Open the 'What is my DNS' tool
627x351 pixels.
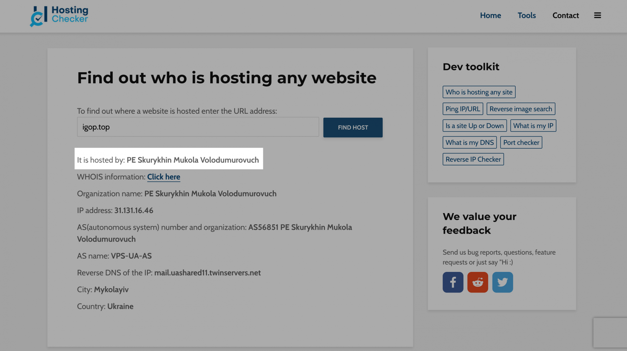click(469, 142)
